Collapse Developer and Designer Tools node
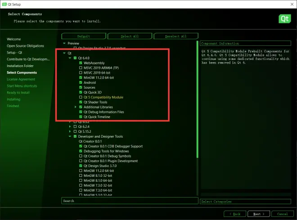The height and width of the screenshot is (220, 297). [x=70, y=136]
